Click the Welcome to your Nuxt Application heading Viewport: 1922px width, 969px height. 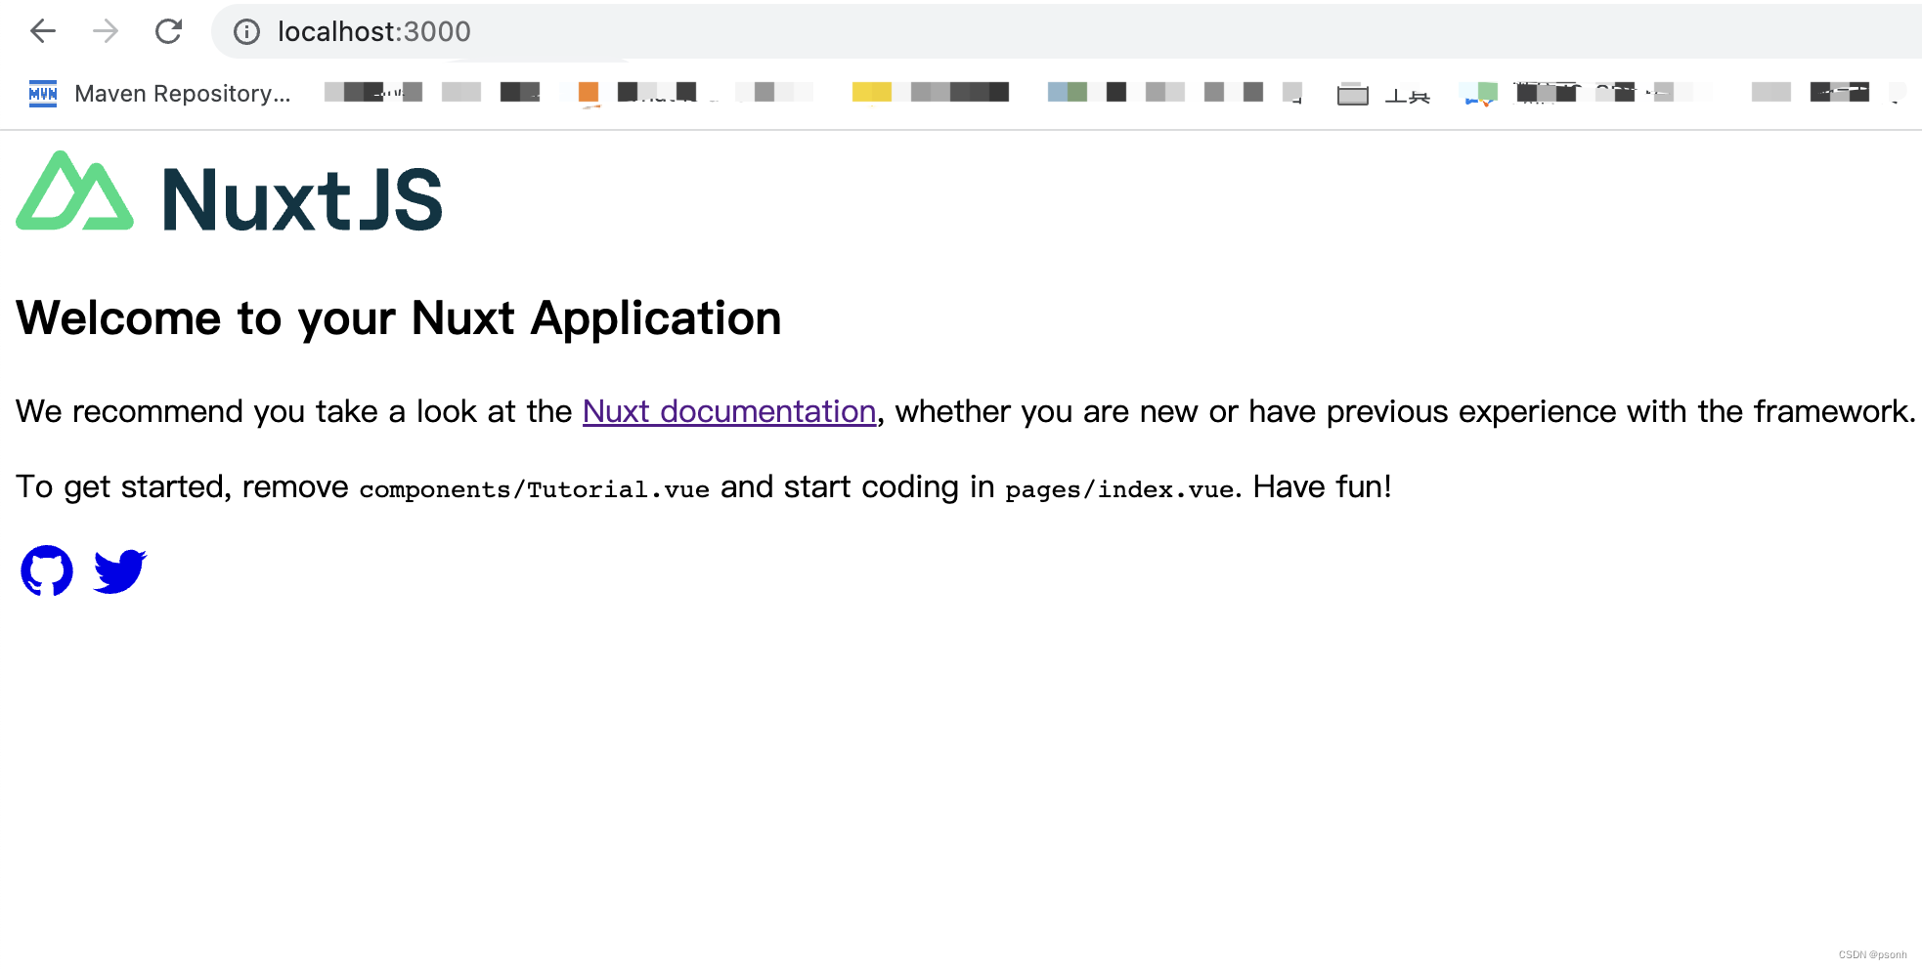(399, 317)
